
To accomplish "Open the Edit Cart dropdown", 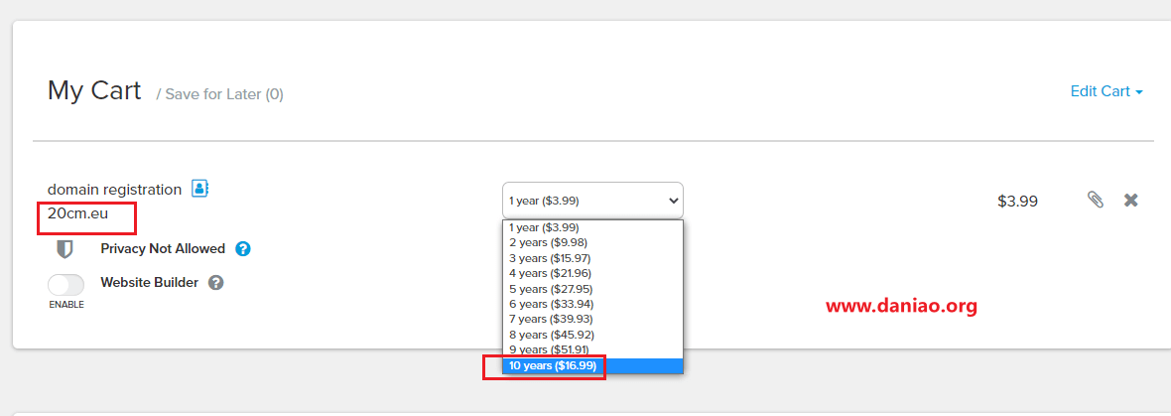I will click(1106, 91).
